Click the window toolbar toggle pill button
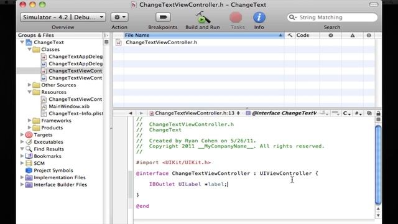398x224 pixels. pos(373,4)
